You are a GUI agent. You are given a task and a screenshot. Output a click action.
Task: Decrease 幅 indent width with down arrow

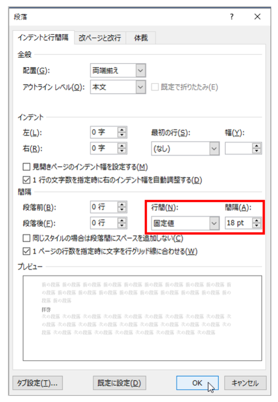257,151
